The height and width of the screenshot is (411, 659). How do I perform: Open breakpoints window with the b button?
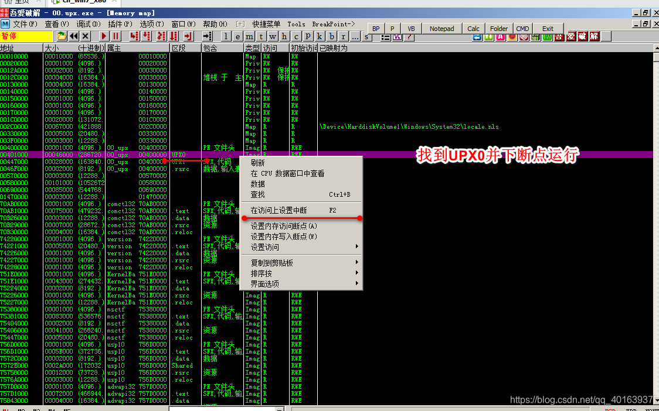332,36
